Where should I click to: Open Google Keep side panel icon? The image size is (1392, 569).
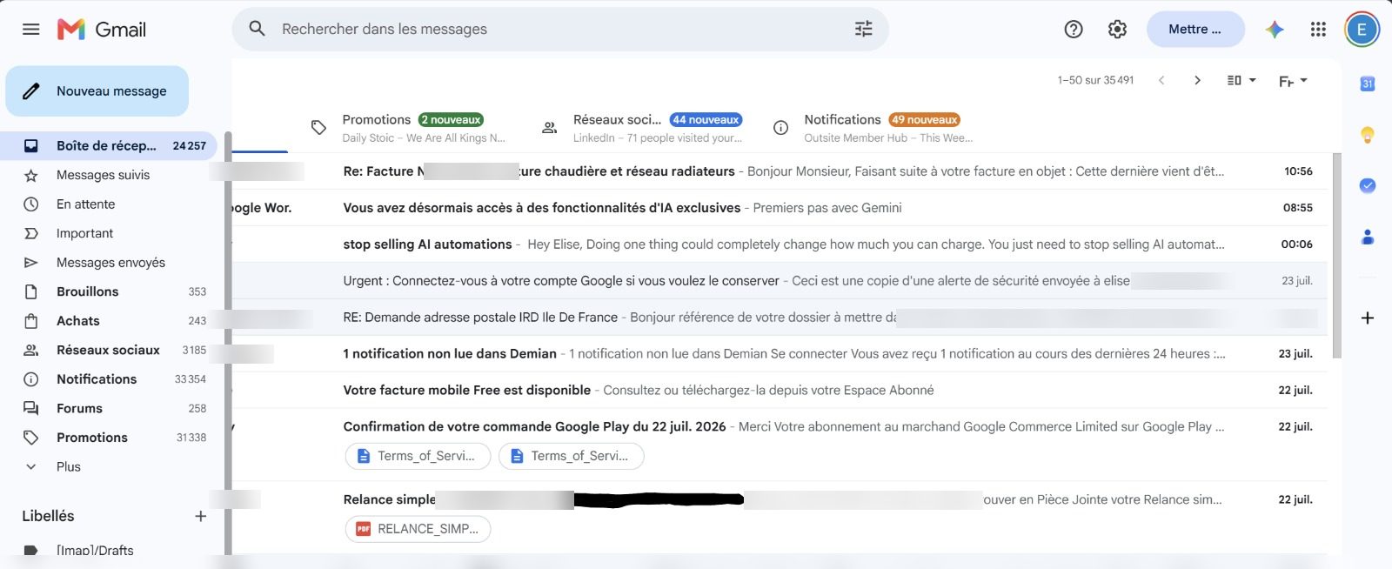click(1368, 135)
